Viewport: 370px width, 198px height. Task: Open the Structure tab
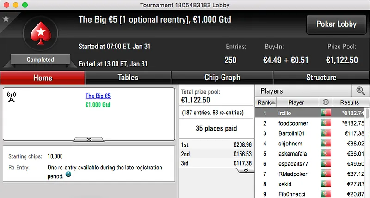click(321, 78)
